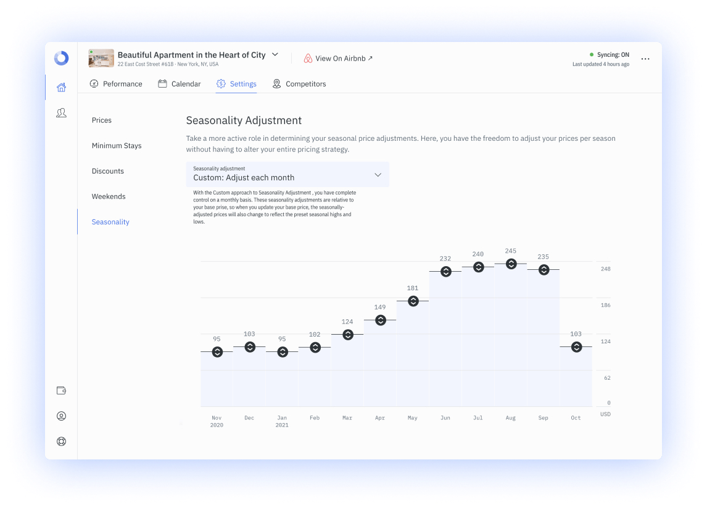Click the circular app logo in the sidebar
Viewport: 707px width, 507px height.
[x=60, y=58]
